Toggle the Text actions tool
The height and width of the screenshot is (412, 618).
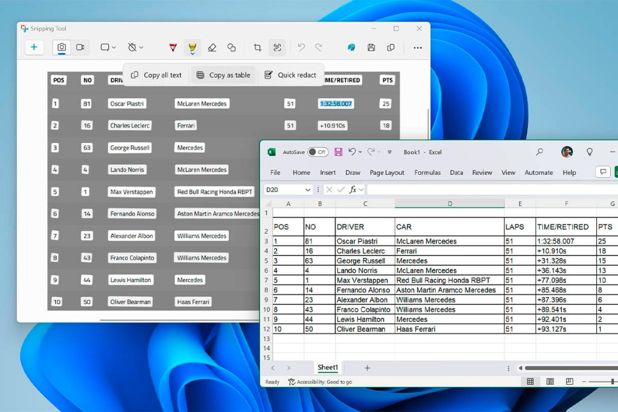277,48
